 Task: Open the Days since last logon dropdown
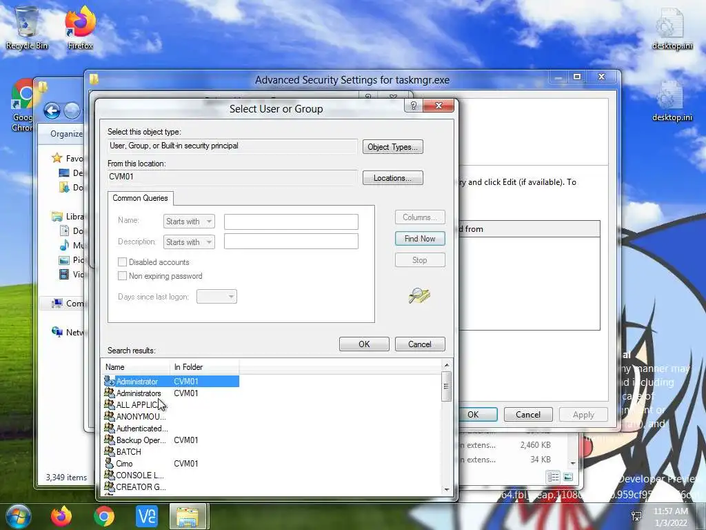point(216,297)
